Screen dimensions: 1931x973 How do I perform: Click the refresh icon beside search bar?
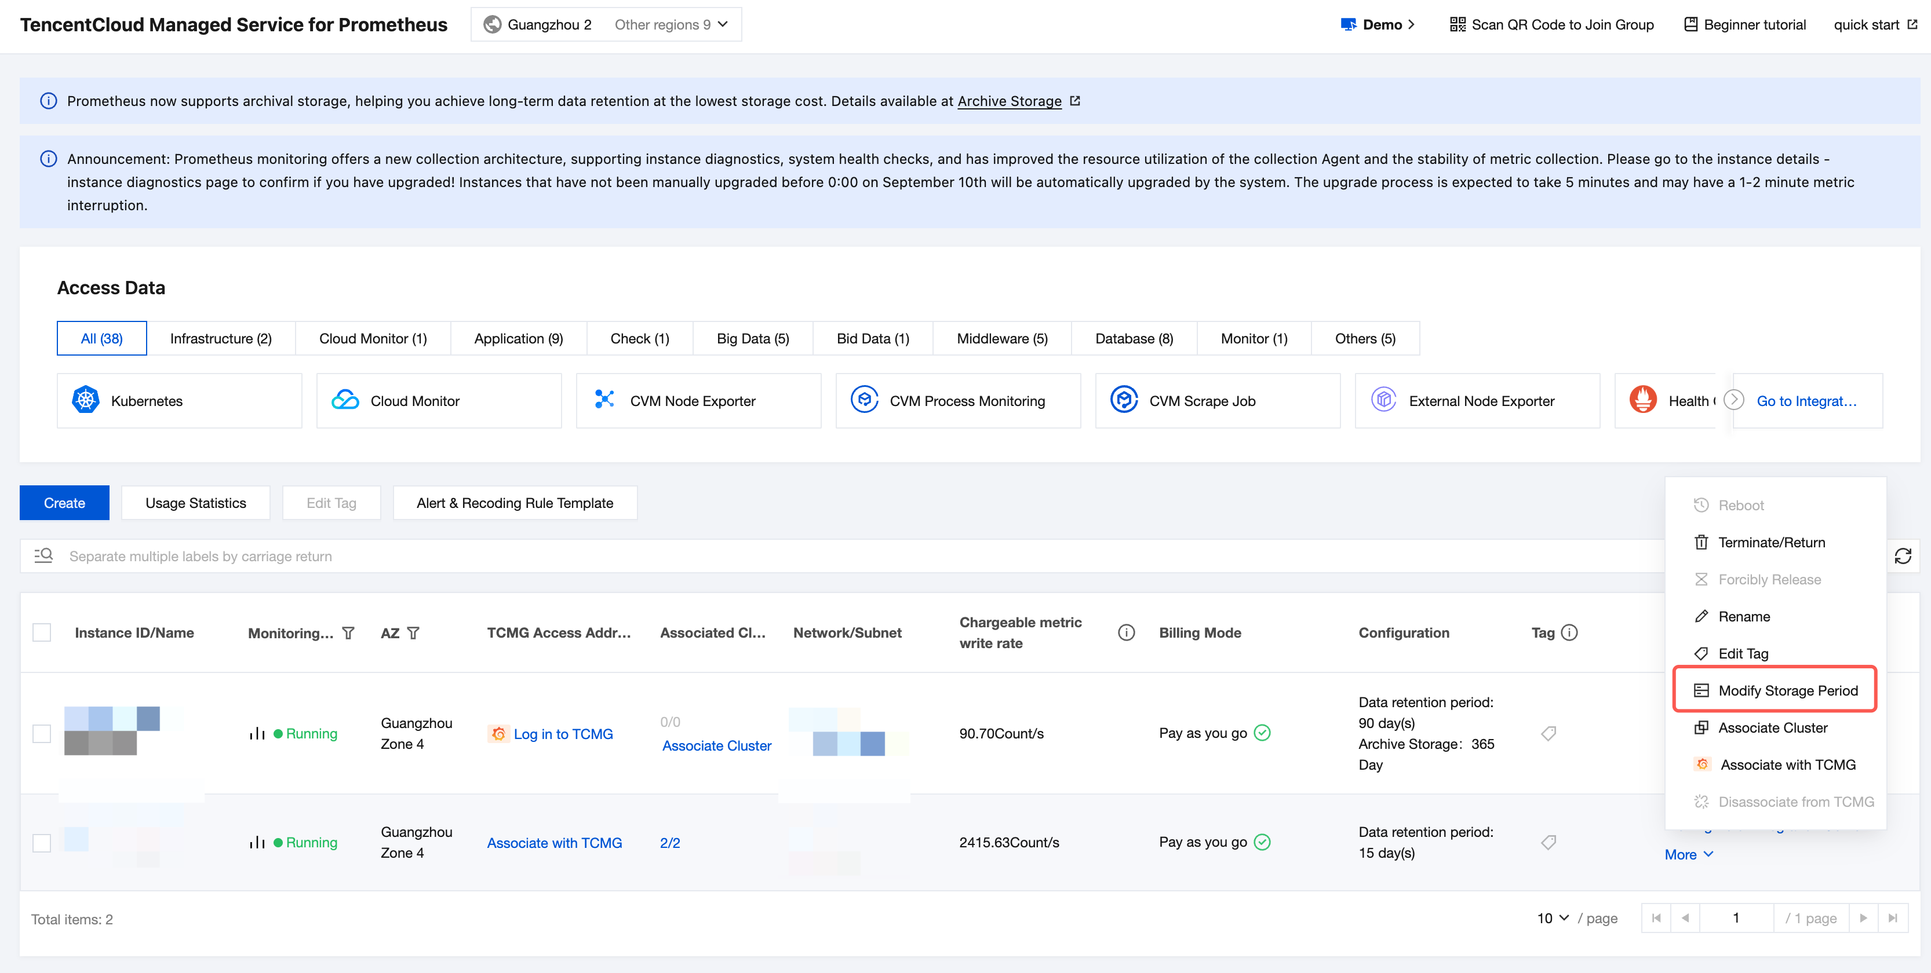click(1902, 556)
